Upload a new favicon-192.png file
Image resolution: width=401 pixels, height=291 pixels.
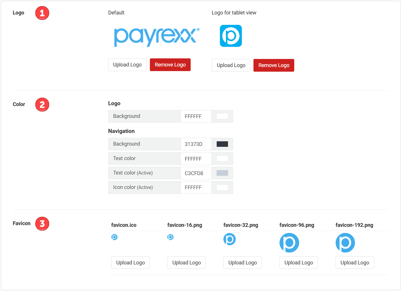(x=355, y=262)
